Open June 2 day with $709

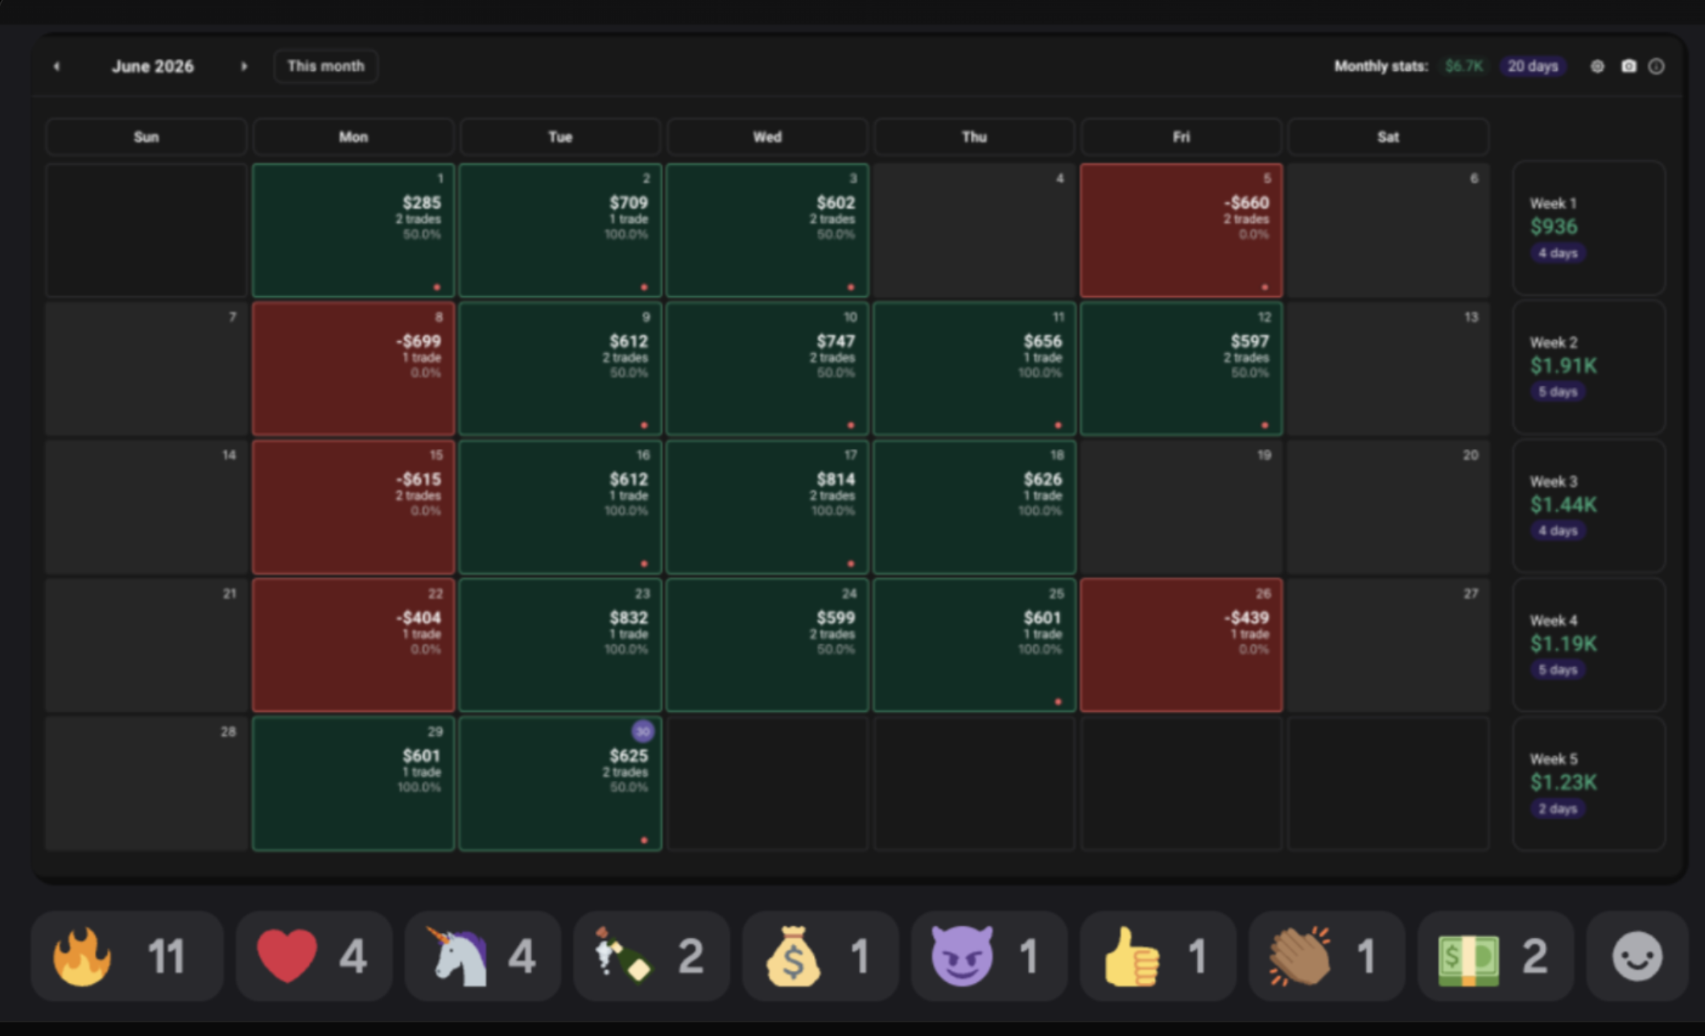[560, 230]
